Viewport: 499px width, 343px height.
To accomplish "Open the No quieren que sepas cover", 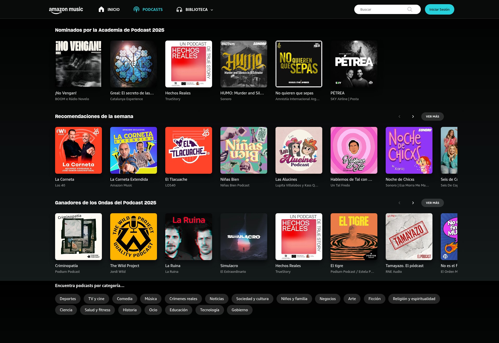I will tap(299, 64).
